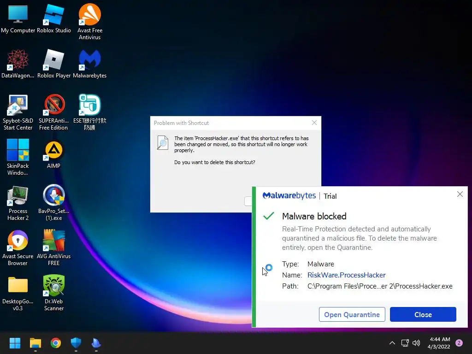Click the file path ProcessHacker.exe text
Viewport: 472px width, 354px height.
click(380, 286)
